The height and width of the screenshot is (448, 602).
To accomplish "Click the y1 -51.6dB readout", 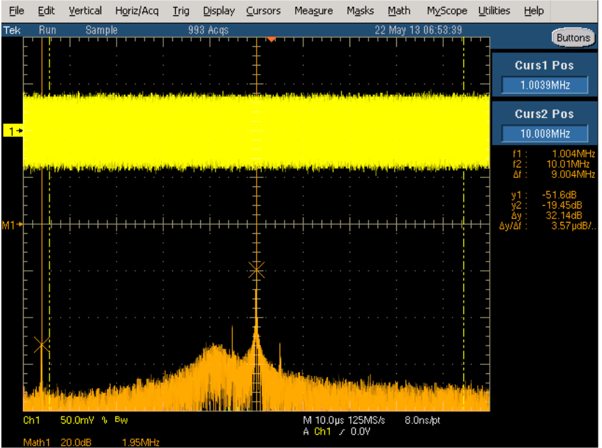I will (544, 195).
